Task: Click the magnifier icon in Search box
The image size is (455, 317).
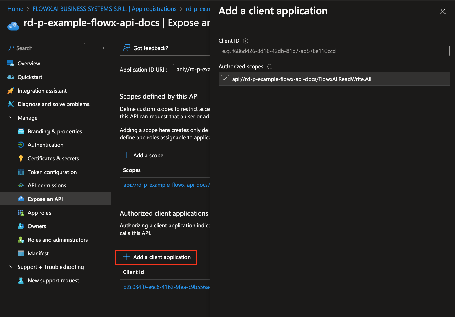Action: tap(11, 48)
